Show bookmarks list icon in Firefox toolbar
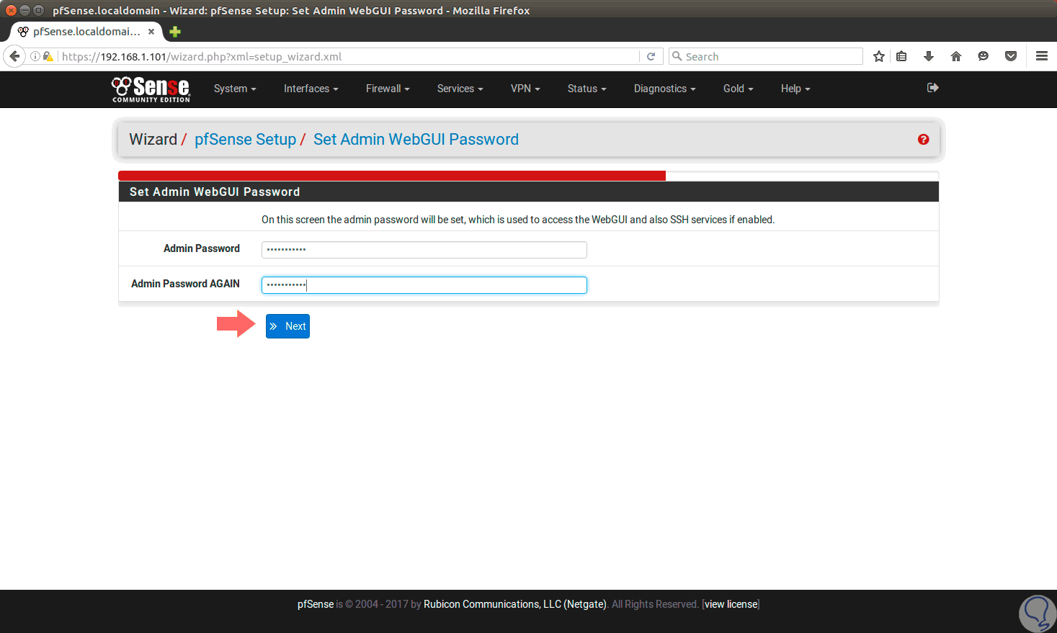The height and width of the screenshot is (633, 1057). click(x=901, y=56)
